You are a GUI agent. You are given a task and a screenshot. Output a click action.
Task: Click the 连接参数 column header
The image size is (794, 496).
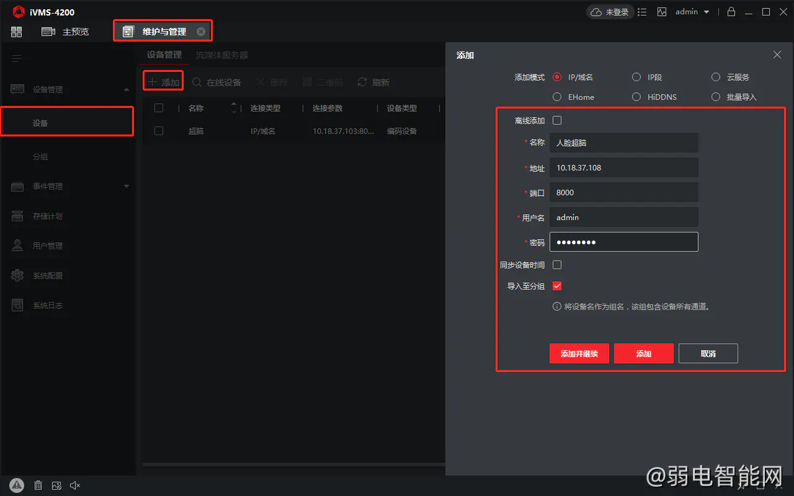coord(328,108)
